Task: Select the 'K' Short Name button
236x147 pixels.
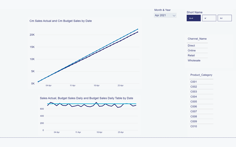Action: [x=209, y=18]
